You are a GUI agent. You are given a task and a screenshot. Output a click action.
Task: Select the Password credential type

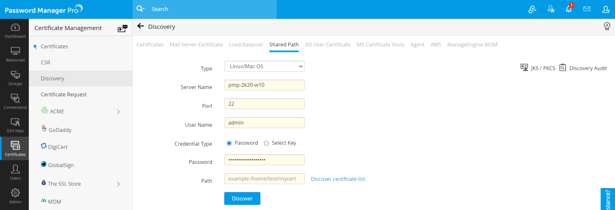229,143
